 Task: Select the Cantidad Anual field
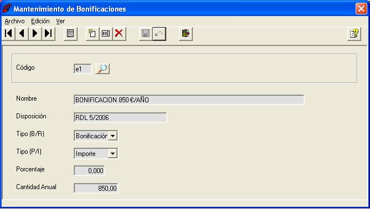tap(96, 188)
